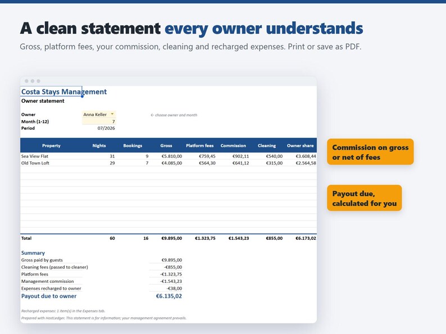Click the Bookings column header
Viewport: 446px width, 334px height.
133,145
